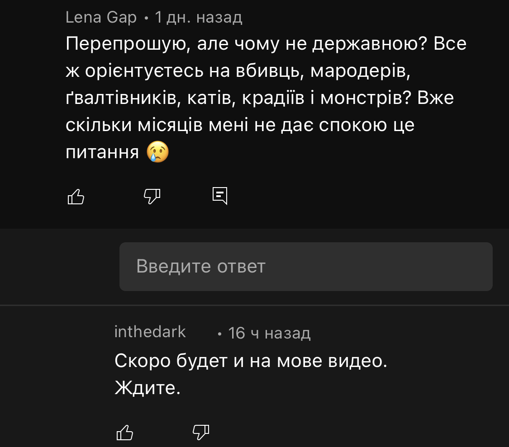Tap the line 'ґвалтівників, катів, крадіїв'

[x=260, y=98]
